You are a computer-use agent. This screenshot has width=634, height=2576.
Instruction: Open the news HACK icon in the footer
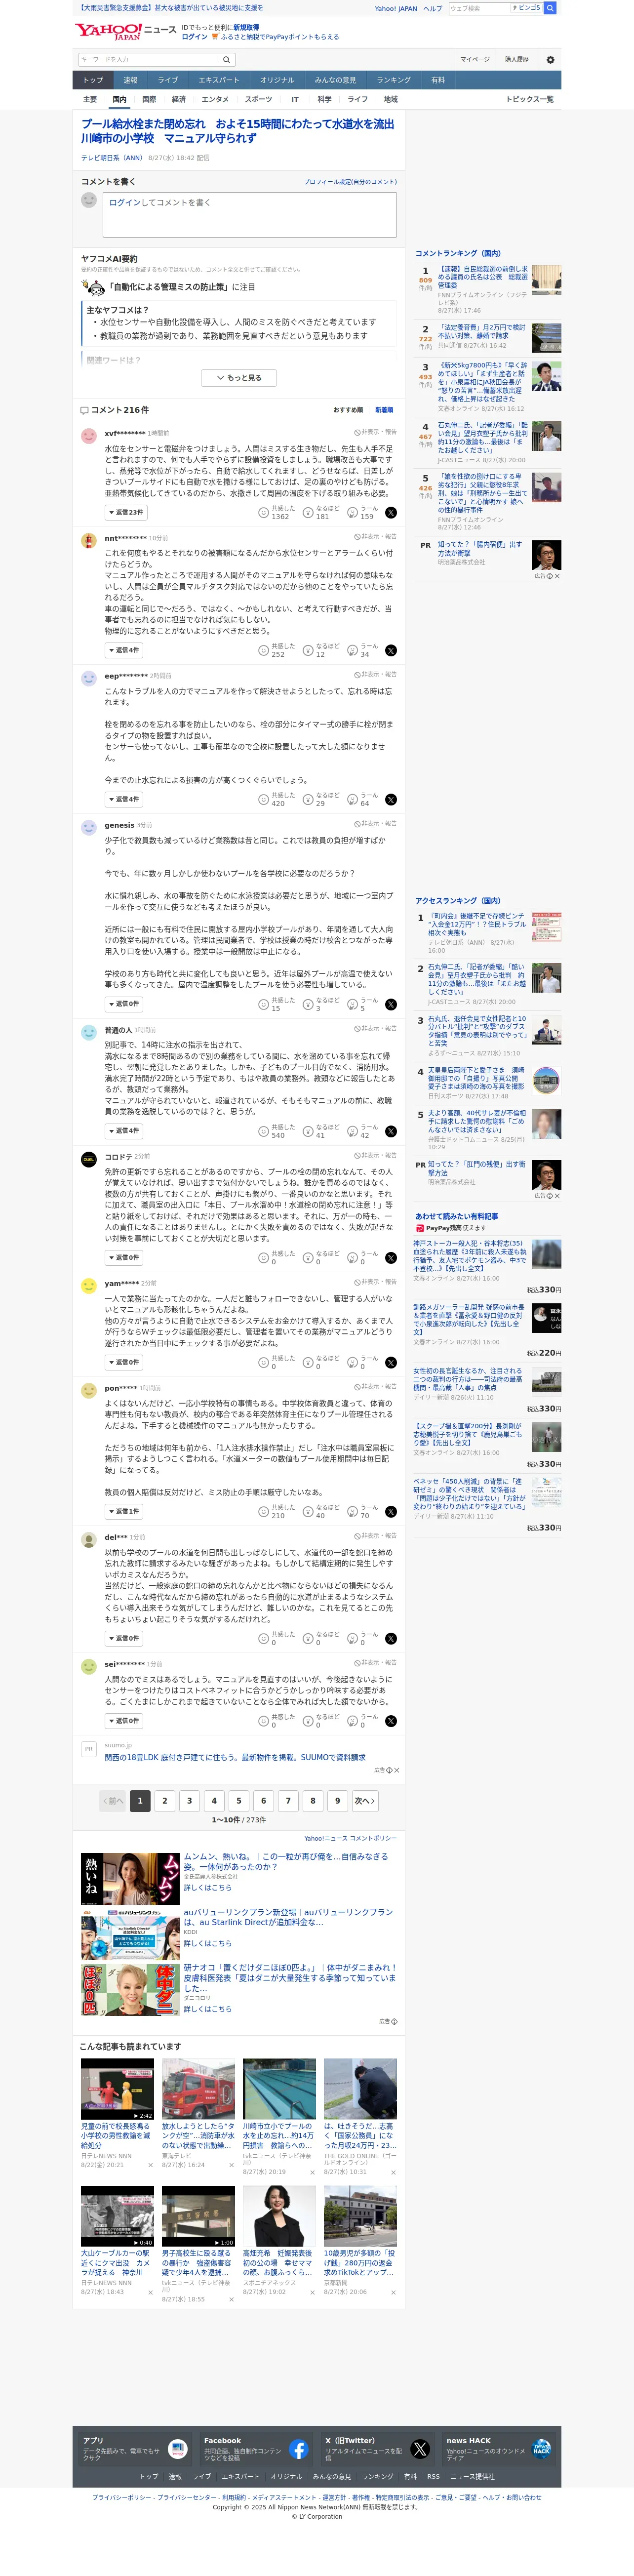tap(541, 2449)
